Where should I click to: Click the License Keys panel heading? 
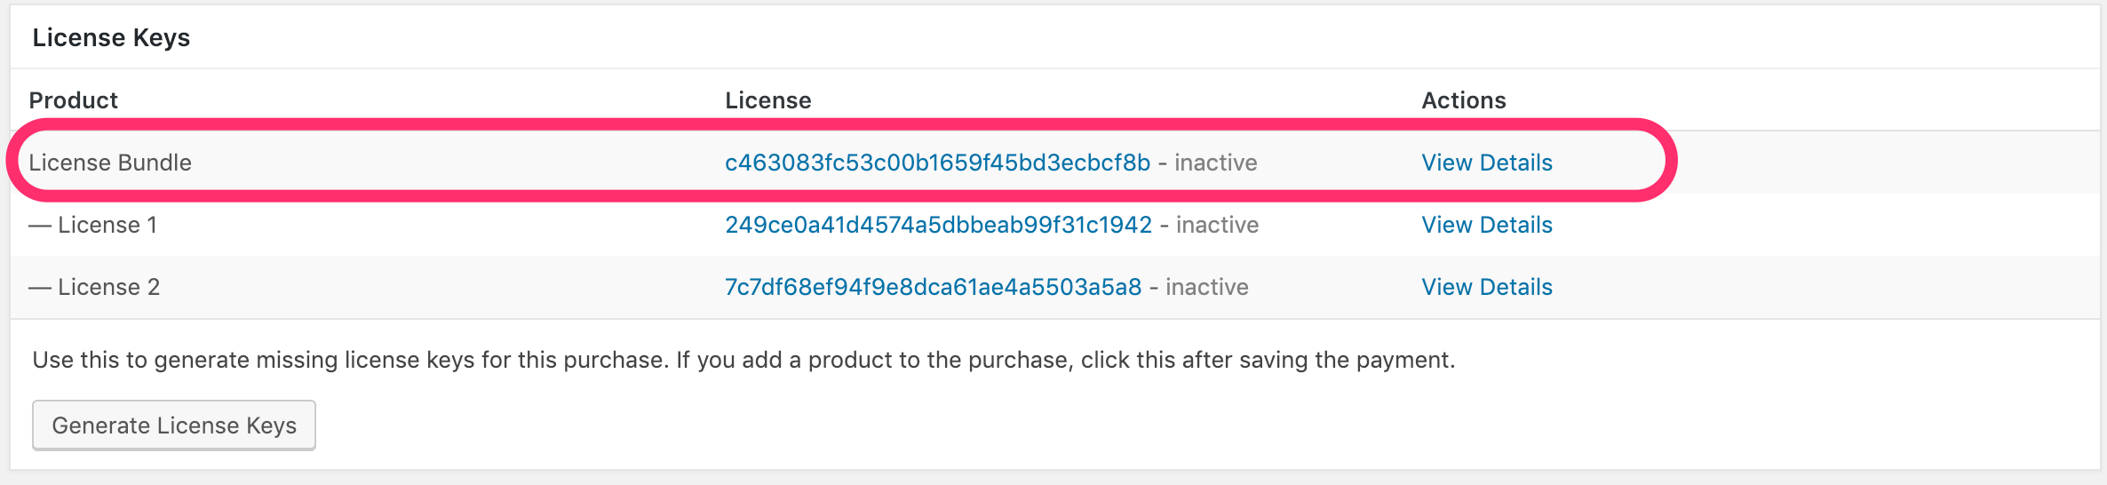point(111,37)
